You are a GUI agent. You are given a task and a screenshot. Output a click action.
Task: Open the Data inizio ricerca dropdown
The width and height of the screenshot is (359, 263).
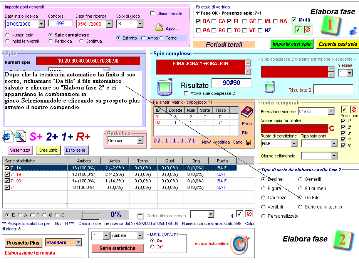pos(42,24)
